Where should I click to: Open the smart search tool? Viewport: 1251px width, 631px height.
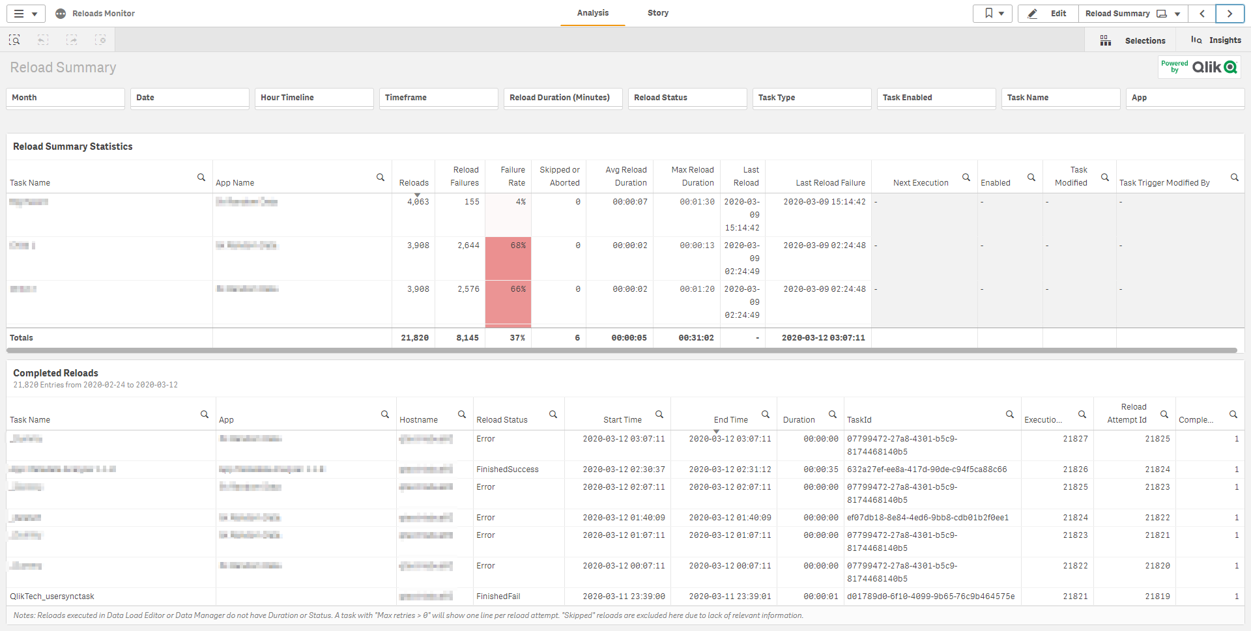coord(14,40)
